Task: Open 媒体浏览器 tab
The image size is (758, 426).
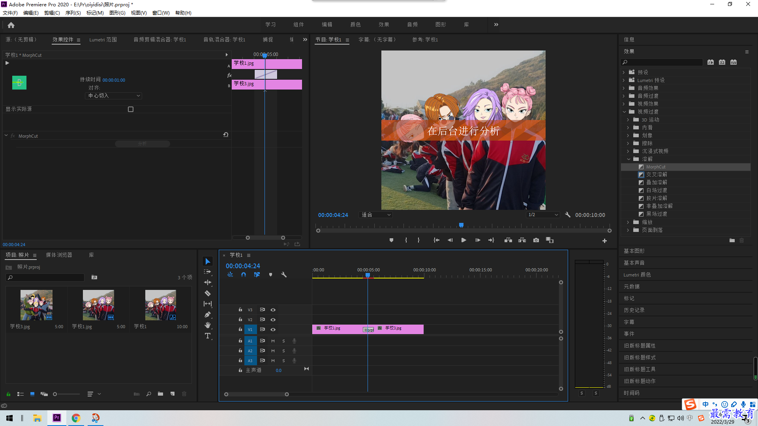Action: (x=59, y=255)
